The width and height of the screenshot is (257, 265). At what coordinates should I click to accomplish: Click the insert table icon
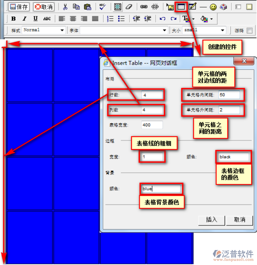(x=181, y=7)
